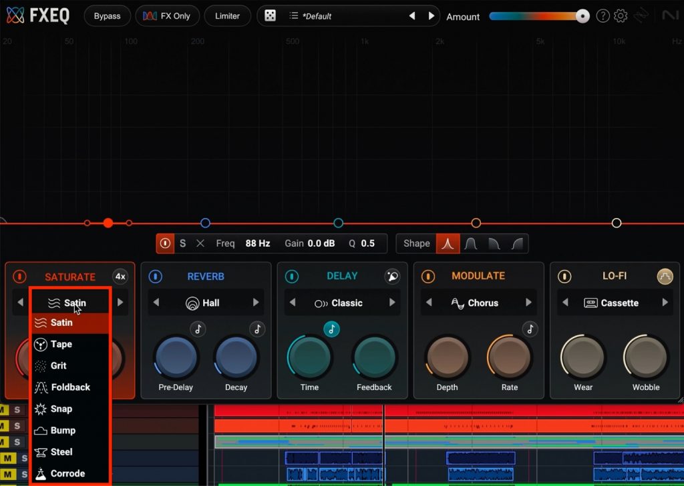Click the Delay module ping-pong icon
The height and width of the screenshot is (486, 684).
tap(392, 276)
